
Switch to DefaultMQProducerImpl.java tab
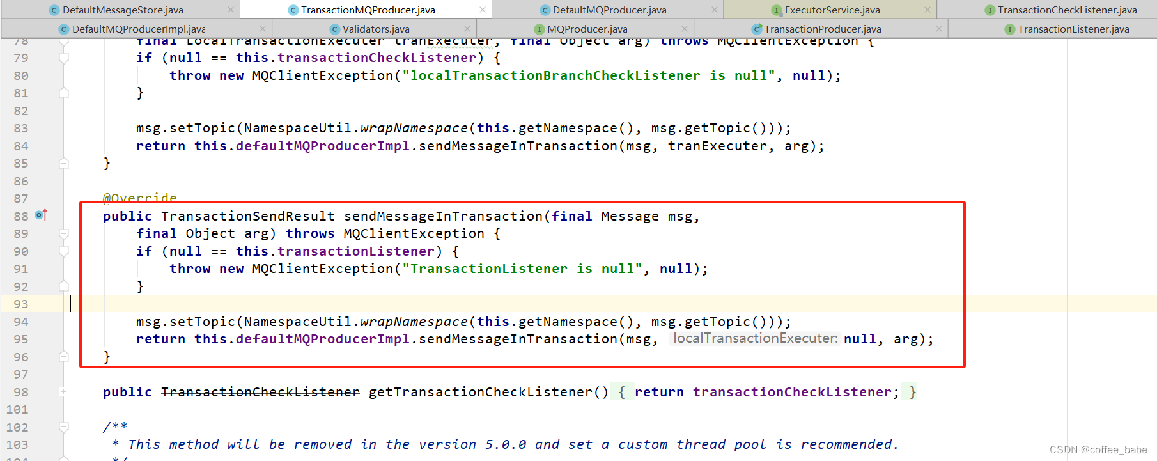pos(139,29)
